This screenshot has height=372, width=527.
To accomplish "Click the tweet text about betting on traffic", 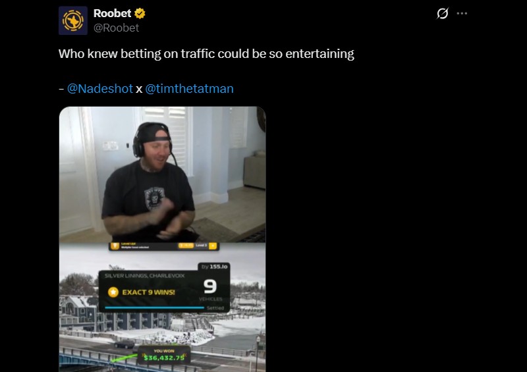I will click(206, 54).
